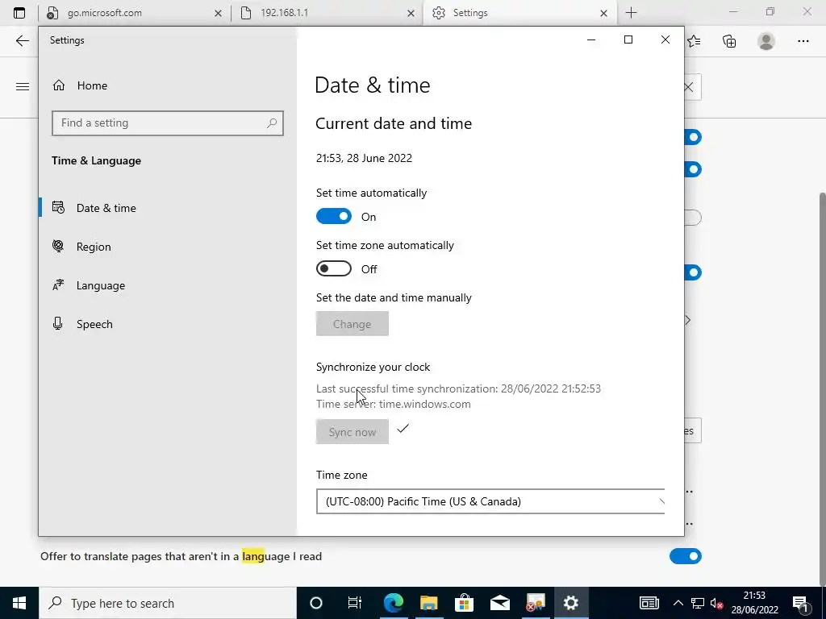Image resolution: width=826 pixels, height=619 pixels.
Task: Open Task View
Action: pyautogui.click(x=355, y=603)
